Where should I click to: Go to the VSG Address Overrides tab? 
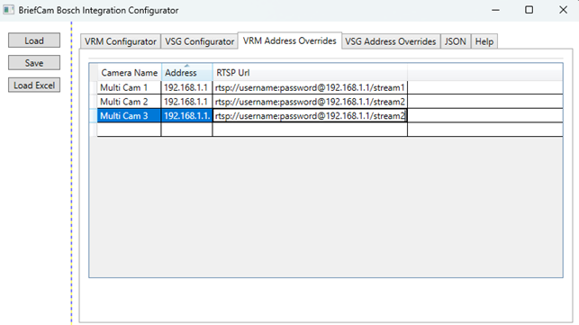[x=390, y=41]
